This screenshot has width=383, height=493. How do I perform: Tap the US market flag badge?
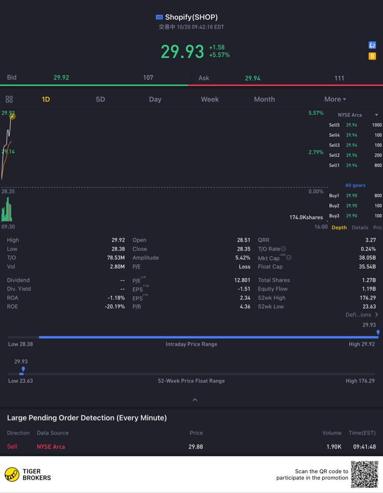(159, 17)
